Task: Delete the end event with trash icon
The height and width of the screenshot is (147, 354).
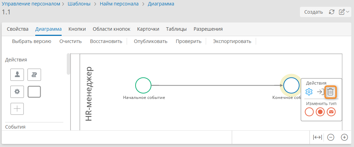Action: click(x=330, y=92)
